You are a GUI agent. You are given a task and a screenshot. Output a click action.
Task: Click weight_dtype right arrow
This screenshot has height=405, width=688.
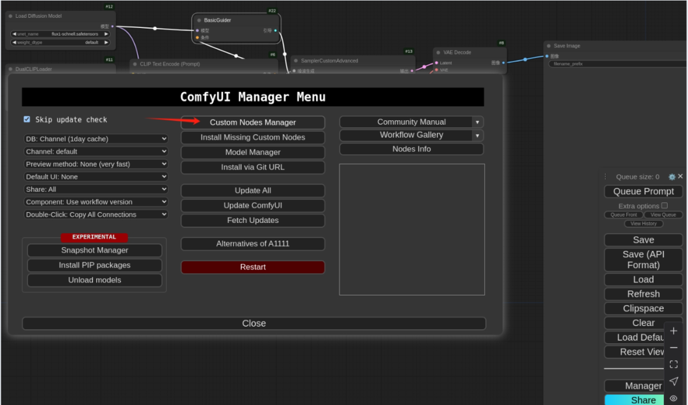(x=106, y=43)
